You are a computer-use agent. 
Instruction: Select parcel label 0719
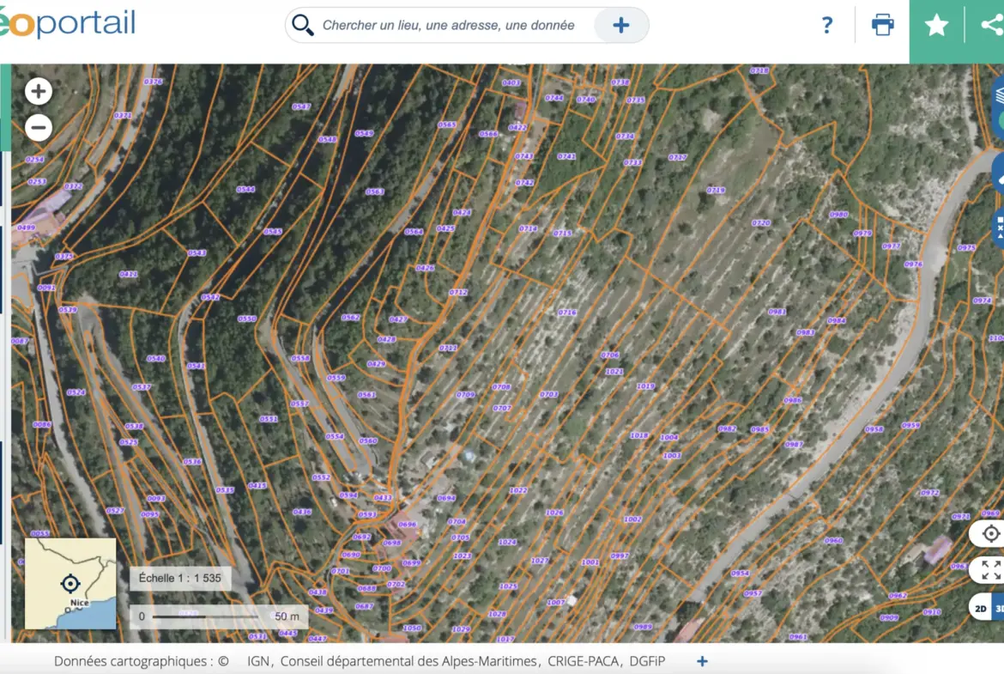click(x=716, y=190)
